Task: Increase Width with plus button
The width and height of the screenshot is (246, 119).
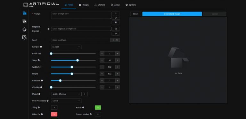Action: 118,67
